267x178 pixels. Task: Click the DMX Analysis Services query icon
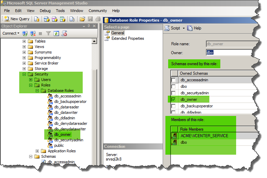[x=55, y=19]
